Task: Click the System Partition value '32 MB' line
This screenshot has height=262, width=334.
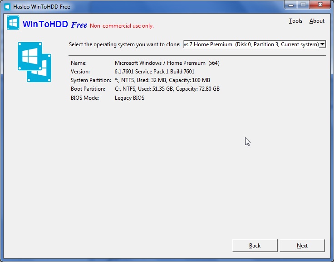Action: coord(162,80)
